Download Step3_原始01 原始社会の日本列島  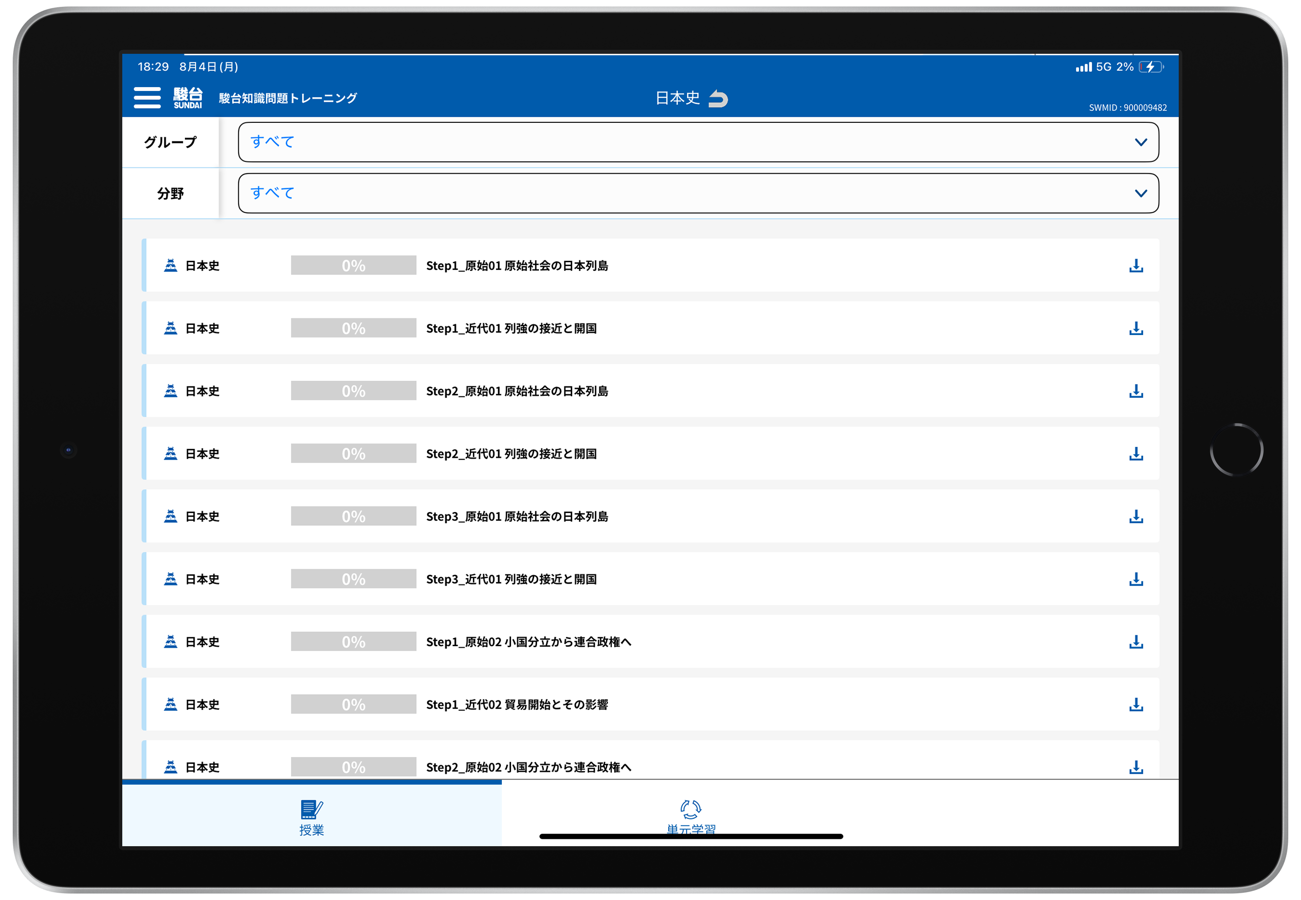tap(1136, 517)
